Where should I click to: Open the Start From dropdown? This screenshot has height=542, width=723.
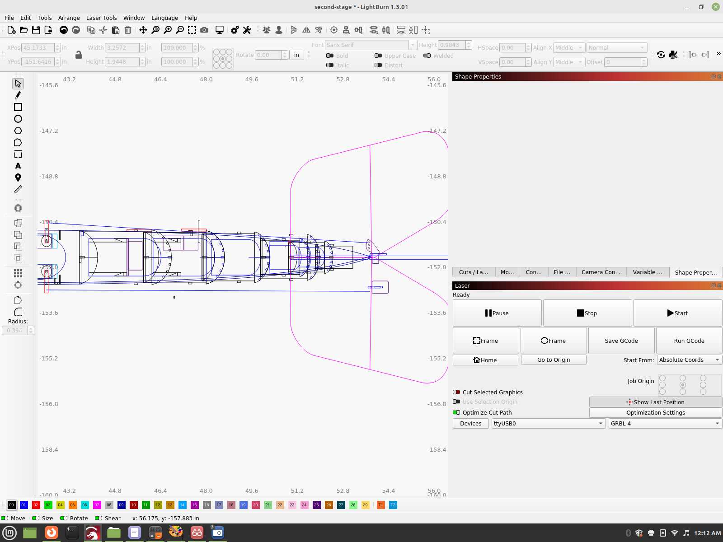coord(689,360)
